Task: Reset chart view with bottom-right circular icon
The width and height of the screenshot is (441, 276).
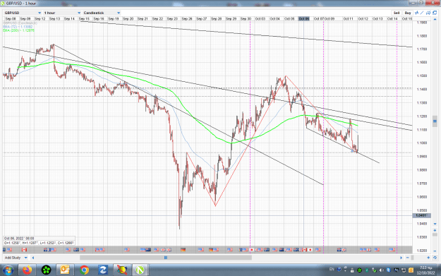Action: pyautogui.click(x=435, y=258)
